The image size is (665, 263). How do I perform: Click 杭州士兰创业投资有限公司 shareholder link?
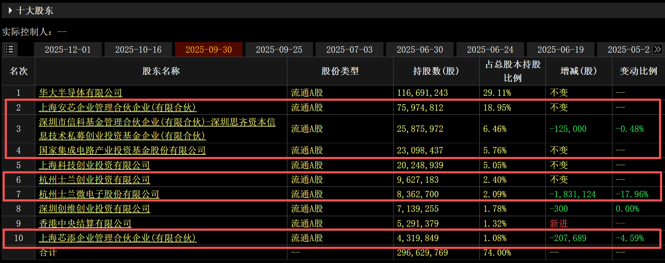[x=94, y=180]
